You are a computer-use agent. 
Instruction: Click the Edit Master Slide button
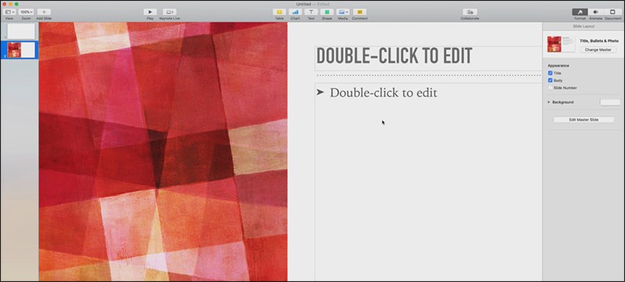584,120
